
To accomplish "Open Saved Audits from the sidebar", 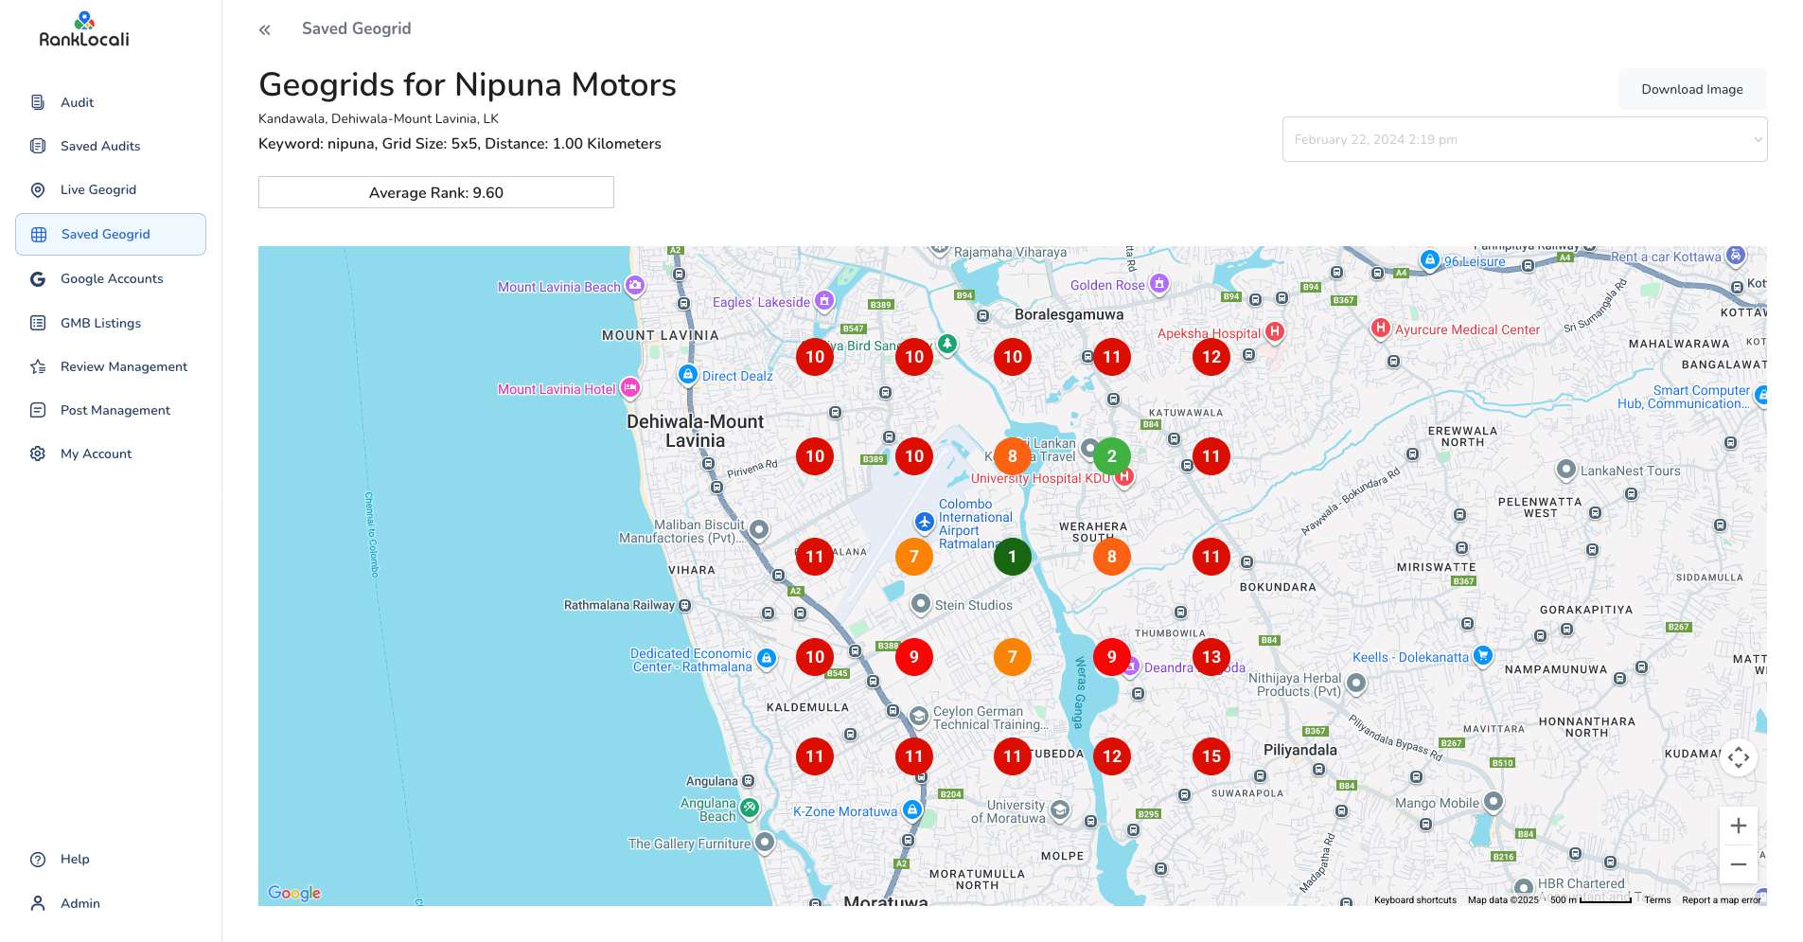I will 99,146.
